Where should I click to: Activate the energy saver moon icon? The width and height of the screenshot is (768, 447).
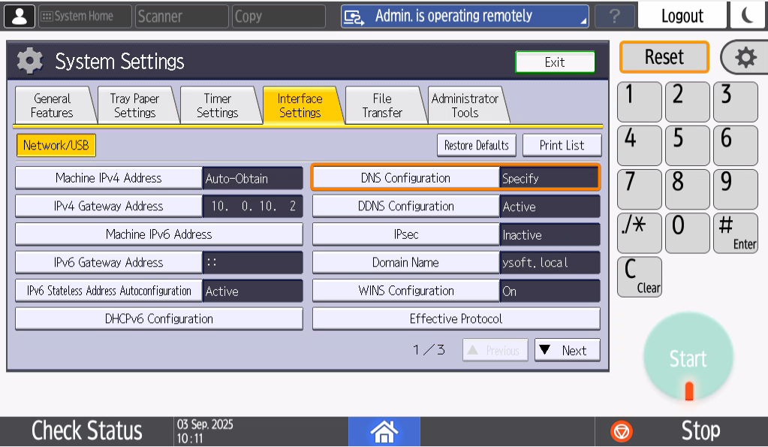[x=748, y=16]
